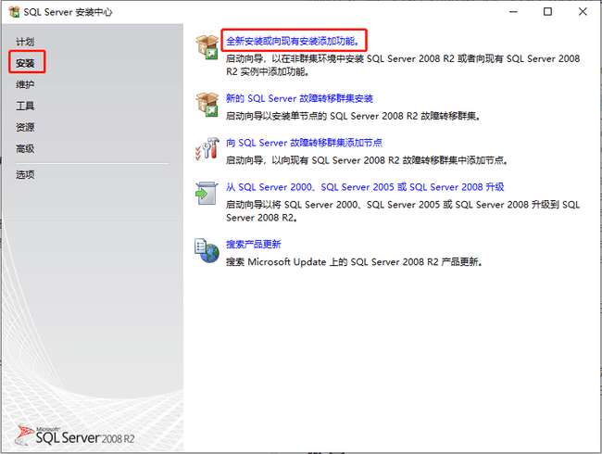Click 新的 SQL Server 故障转移群集安装 link
Viewport: 602px width, 454px height.
click(299, 98)
